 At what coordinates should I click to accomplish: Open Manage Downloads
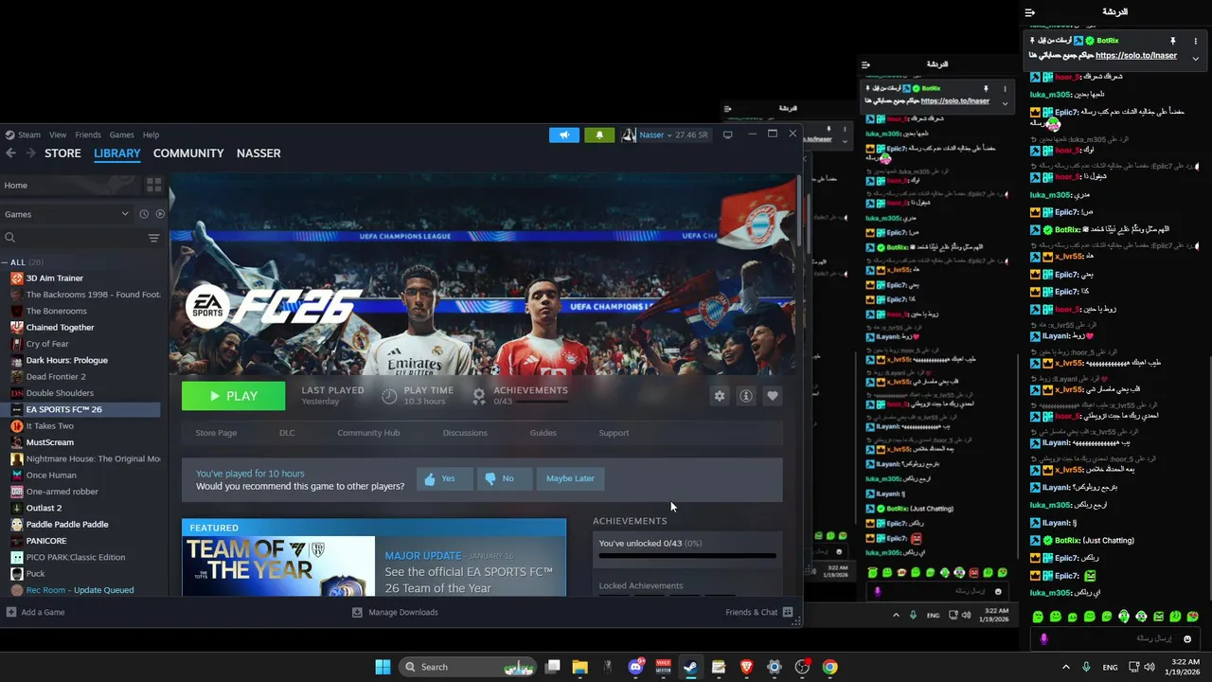(395, 612)
